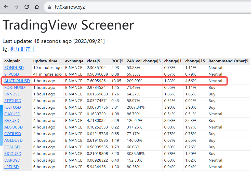Viewport: 251px width, 171px height.
Task: Click the change|1 column header
Action: tap(173, 61)
